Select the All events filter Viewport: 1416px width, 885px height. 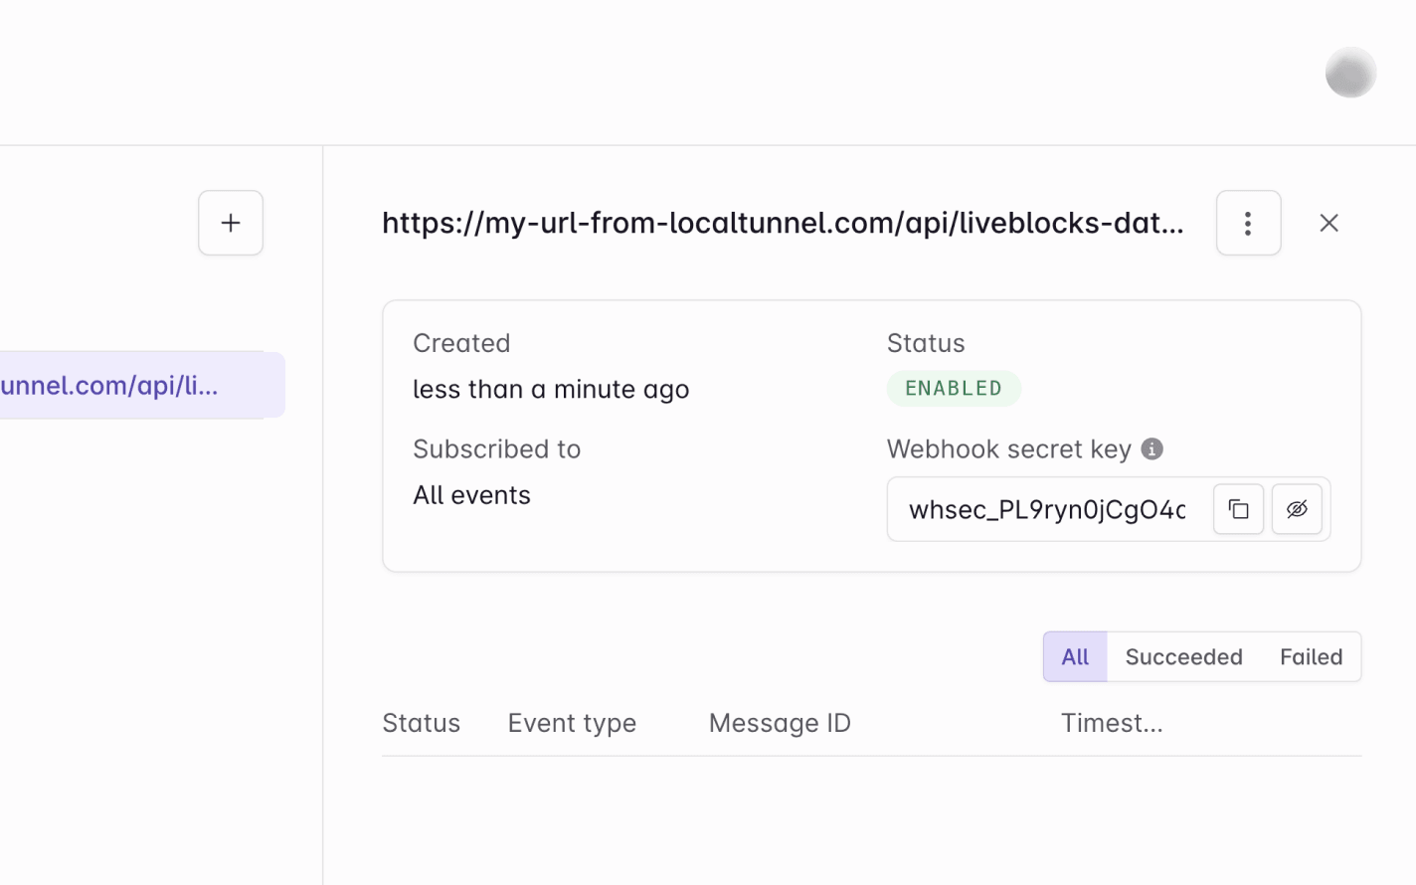pos(1075,656)
